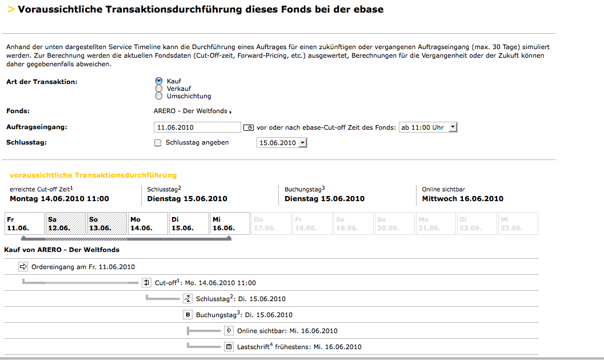Click the Online sichtbar row icon
The height and width of the screenshot is (360, 604).
(x=229, y=330)
